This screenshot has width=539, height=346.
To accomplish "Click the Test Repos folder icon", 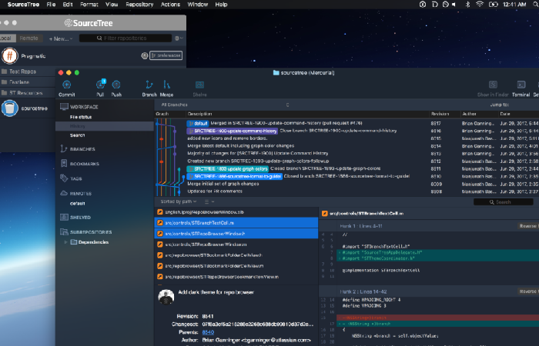I will coord(4,72).
